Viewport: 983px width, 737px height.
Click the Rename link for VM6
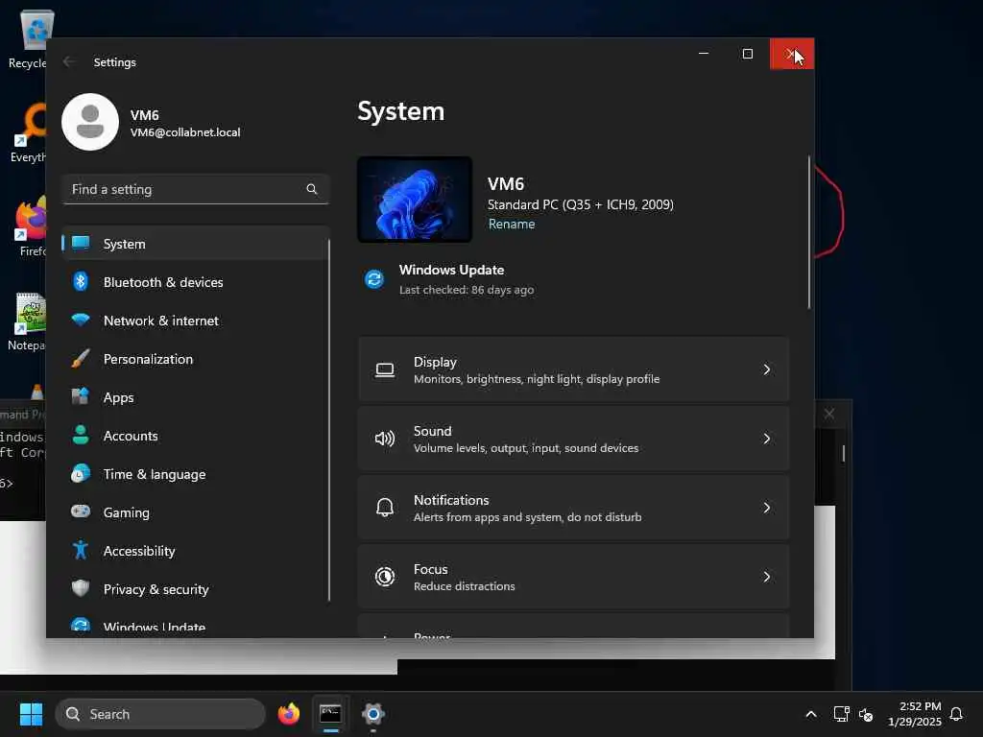tap(511, 224)
